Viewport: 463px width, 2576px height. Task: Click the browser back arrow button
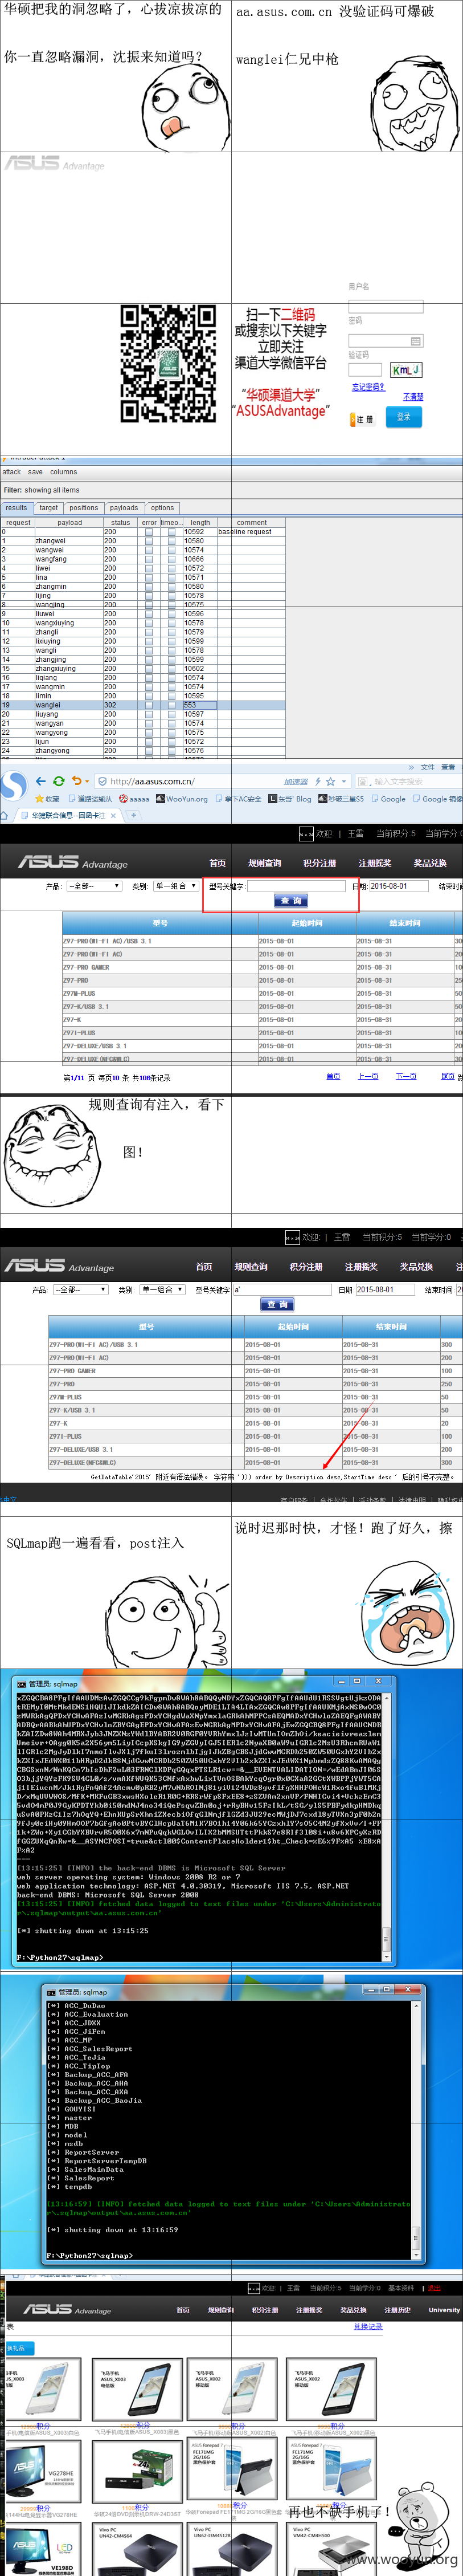point(41,781)
